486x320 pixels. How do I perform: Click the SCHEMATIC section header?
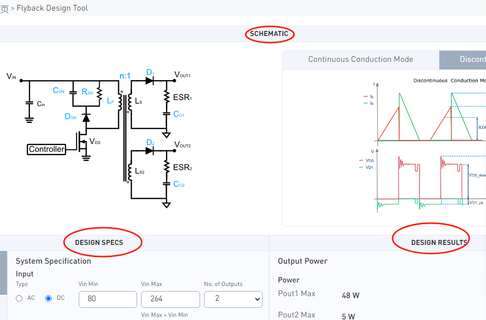(269, 34)
